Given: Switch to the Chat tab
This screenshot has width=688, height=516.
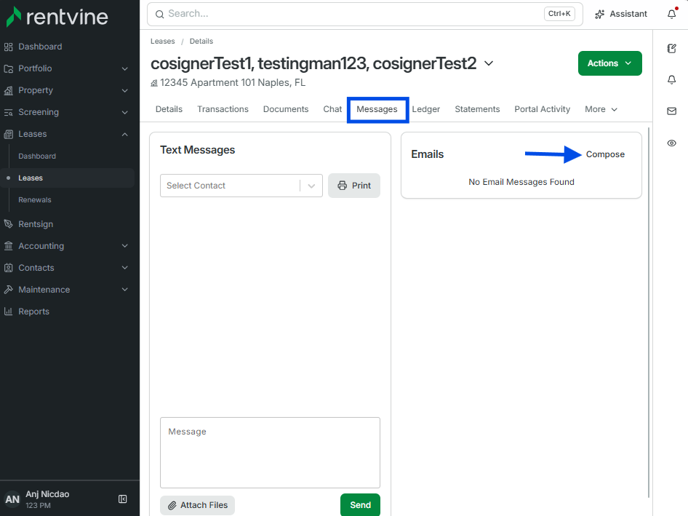Looking at the screenshot, I should click(x=332, y=109).
